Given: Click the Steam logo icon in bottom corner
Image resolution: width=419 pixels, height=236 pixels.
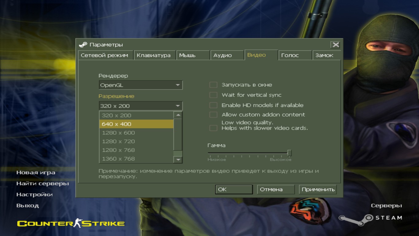Looking at the screenshot, I should 356,219.
